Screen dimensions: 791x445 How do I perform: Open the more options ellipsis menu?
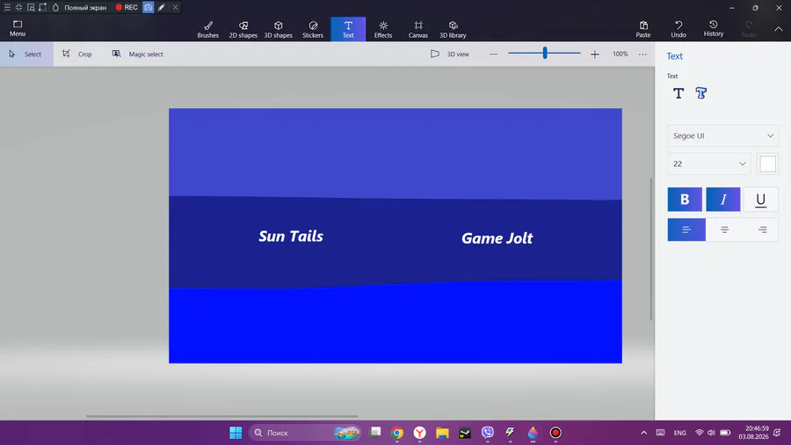coord(642,54)
